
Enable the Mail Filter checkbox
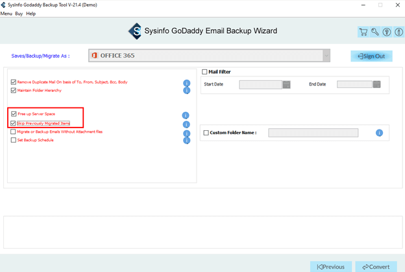pos(204,72)
